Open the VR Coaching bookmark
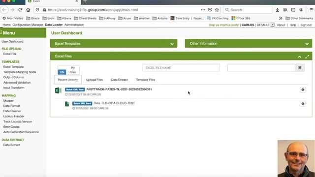 [218, 18]
